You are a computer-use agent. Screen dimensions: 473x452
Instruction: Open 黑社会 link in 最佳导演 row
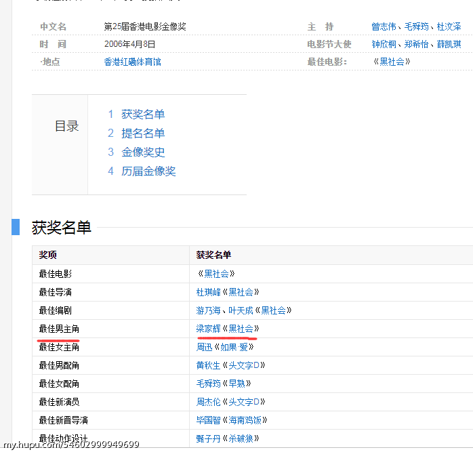[241, 292]
